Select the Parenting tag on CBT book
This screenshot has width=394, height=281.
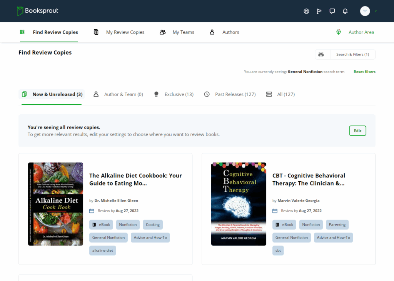pos(337,224)
